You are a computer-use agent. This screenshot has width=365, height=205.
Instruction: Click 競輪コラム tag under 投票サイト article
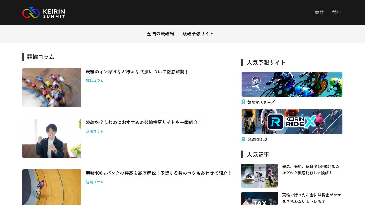pos(95,131)
